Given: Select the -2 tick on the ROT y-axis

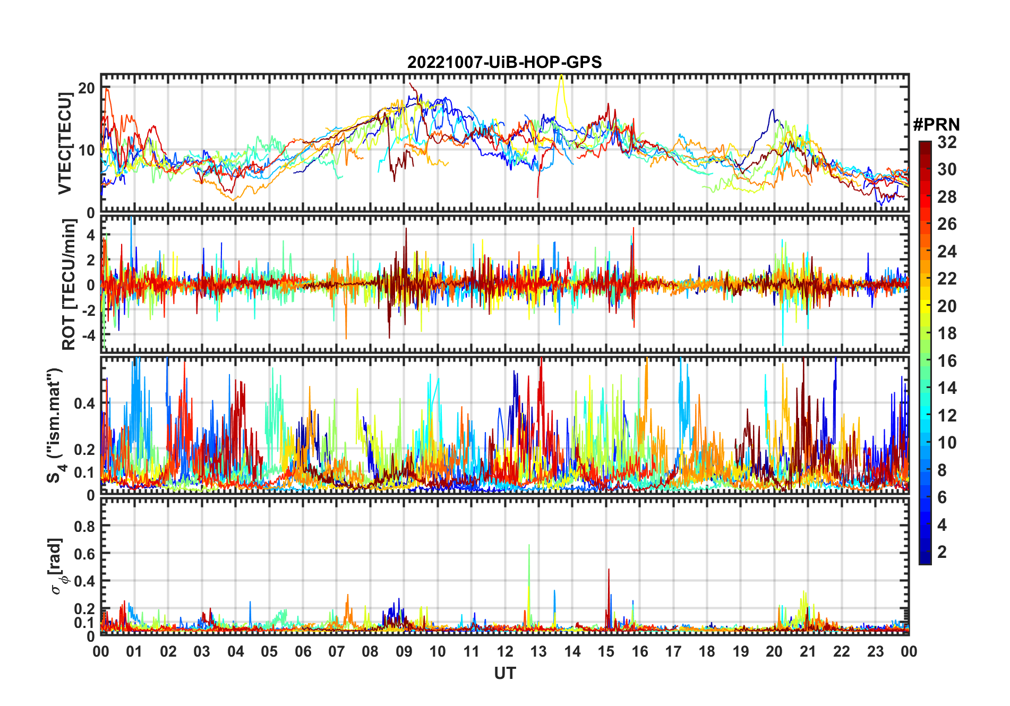Looking at the screenshot, I should (x=89, y=311).
